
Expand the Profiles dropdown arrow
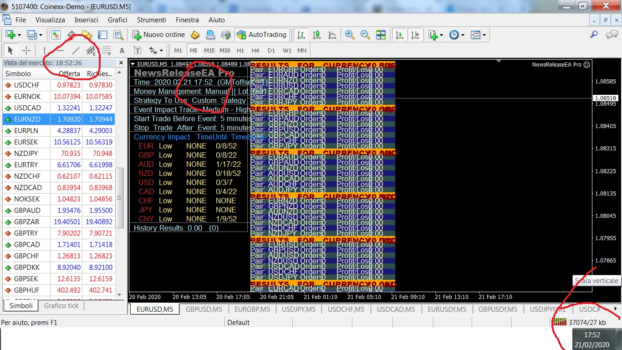coord(41,35)
